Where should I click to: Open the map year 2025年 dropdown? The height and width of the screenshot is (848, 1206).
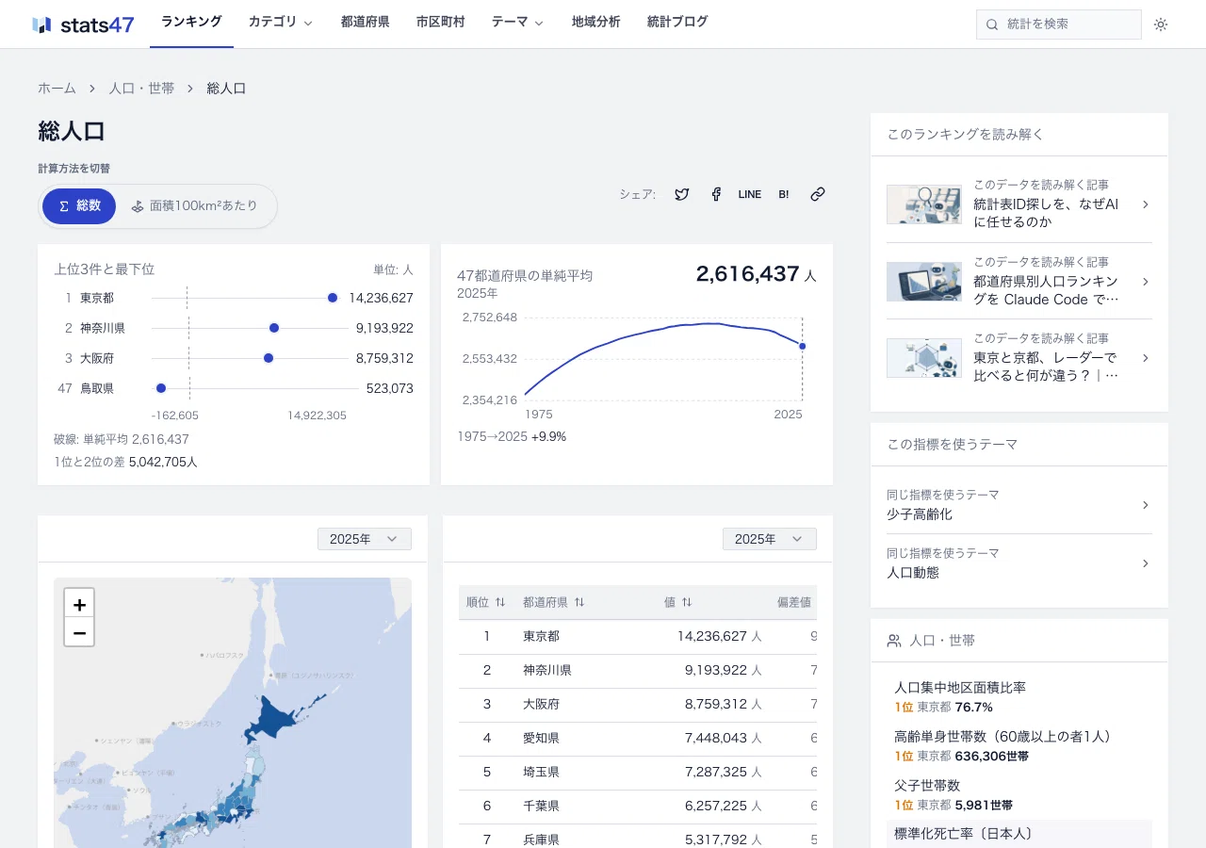(365, 539)
